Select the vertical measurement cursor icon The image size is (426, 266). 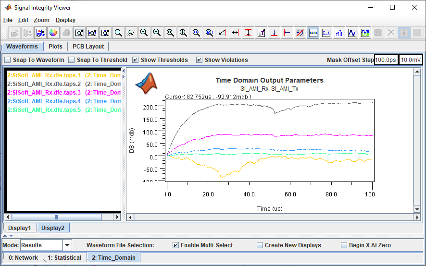(x=248, y=33)
